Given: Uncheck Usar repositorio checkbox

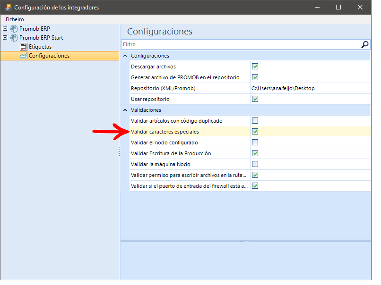Looking at the screenshot, I should pyautogui.click(x=255, y=99).
